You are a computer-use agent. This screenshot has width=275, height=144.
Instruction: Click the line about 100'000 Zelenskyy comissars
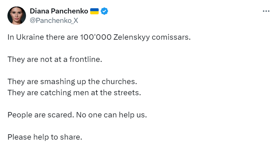tap(99, 37)
